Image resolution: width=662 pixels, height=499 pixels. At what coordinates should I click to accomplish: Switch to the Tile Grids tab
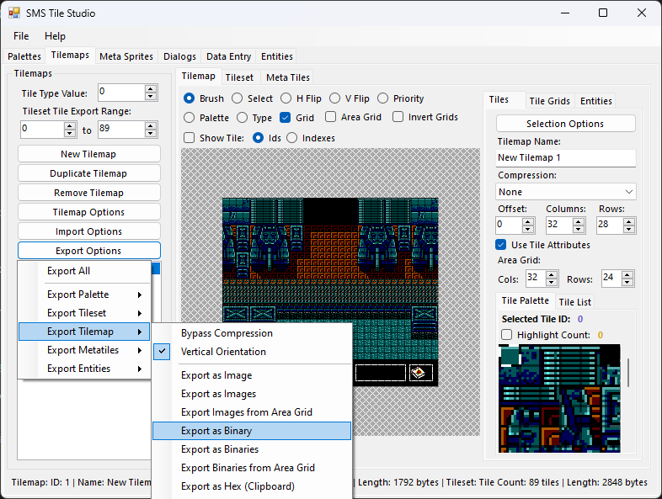pos(549,101)
